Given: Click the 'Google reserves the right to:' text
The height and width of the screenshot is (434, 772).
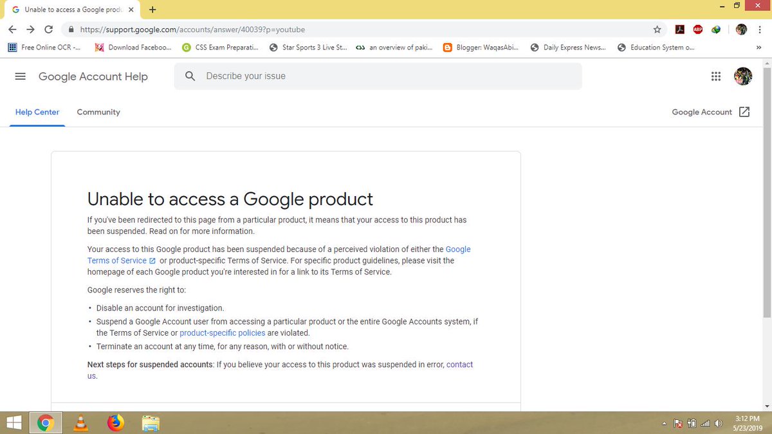Looking at the screenshot, I should point(136,290).
